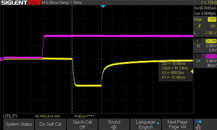Click the yellow trigger level arrow
217x130 pixels.
pyautogui.click(x=192, y=71)
